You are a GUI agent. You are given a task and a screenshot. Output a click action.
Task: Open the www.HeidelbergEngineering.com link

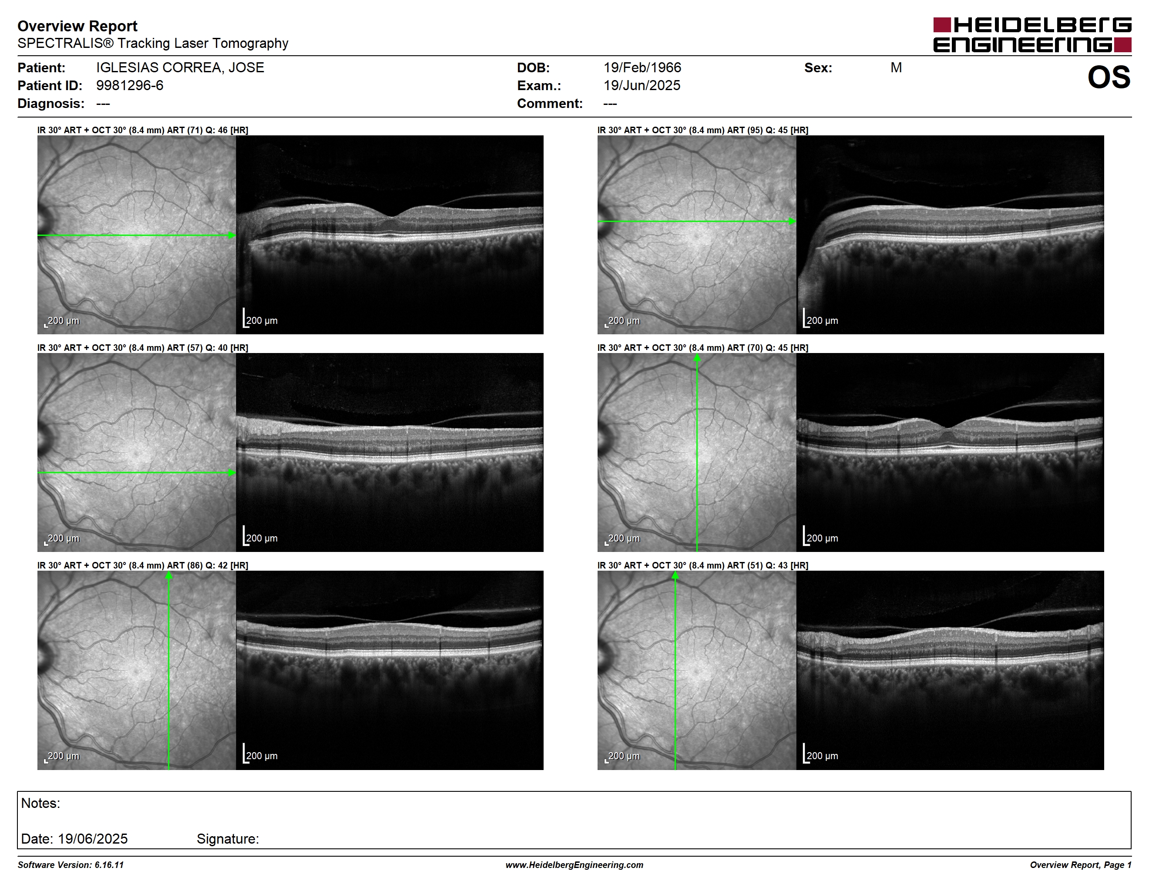point(574,865)
